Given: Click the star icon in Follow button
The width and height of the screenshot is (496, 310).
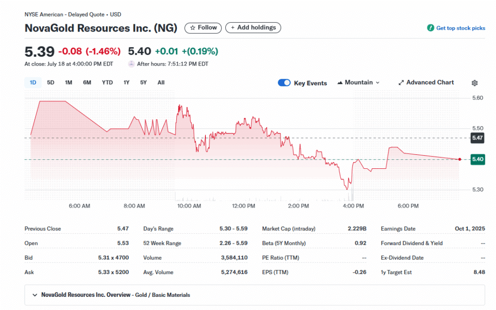Looking at the screenshot, I should tap(192, 28).
